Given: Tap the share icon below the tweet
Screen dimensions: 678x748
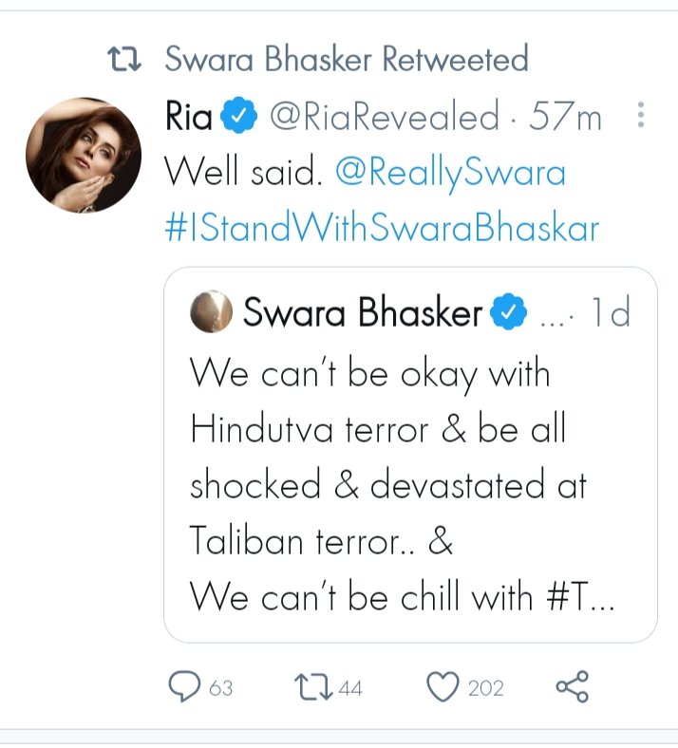Looking at the screenshot, I should (571, 687).
